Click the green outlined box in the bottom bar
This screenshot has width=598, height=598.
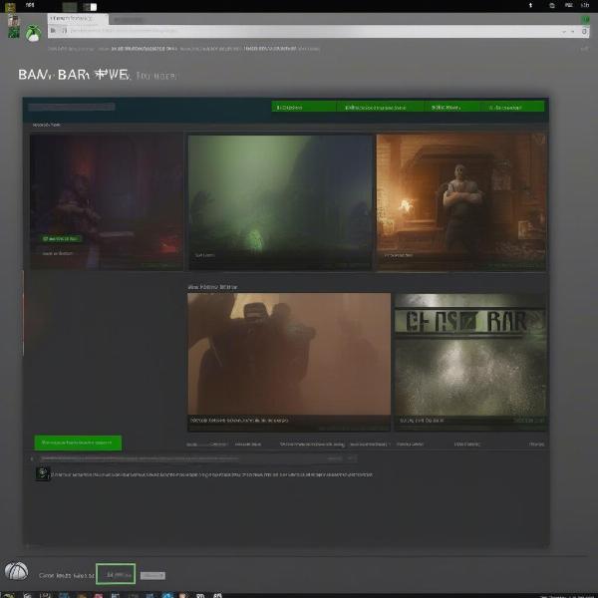116,574
